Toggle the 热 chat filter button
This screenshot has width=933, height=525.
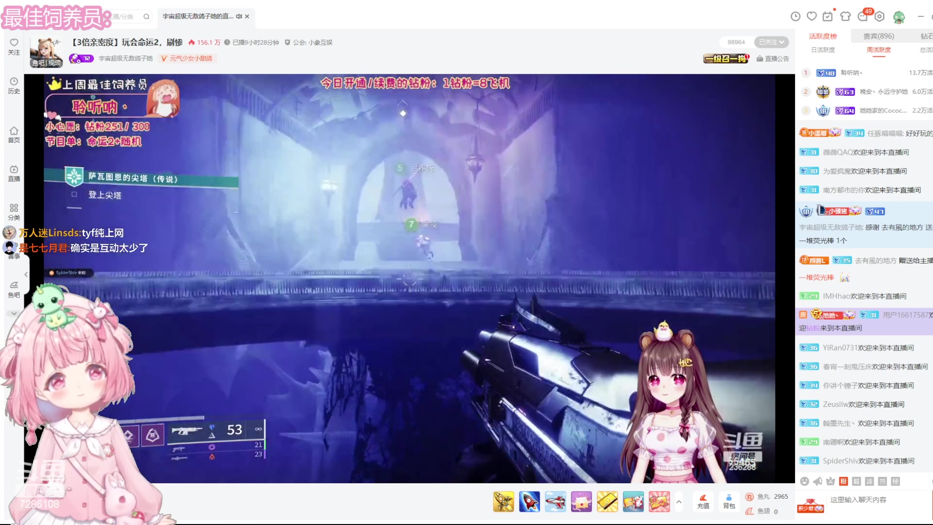click(x=882, y=481)
